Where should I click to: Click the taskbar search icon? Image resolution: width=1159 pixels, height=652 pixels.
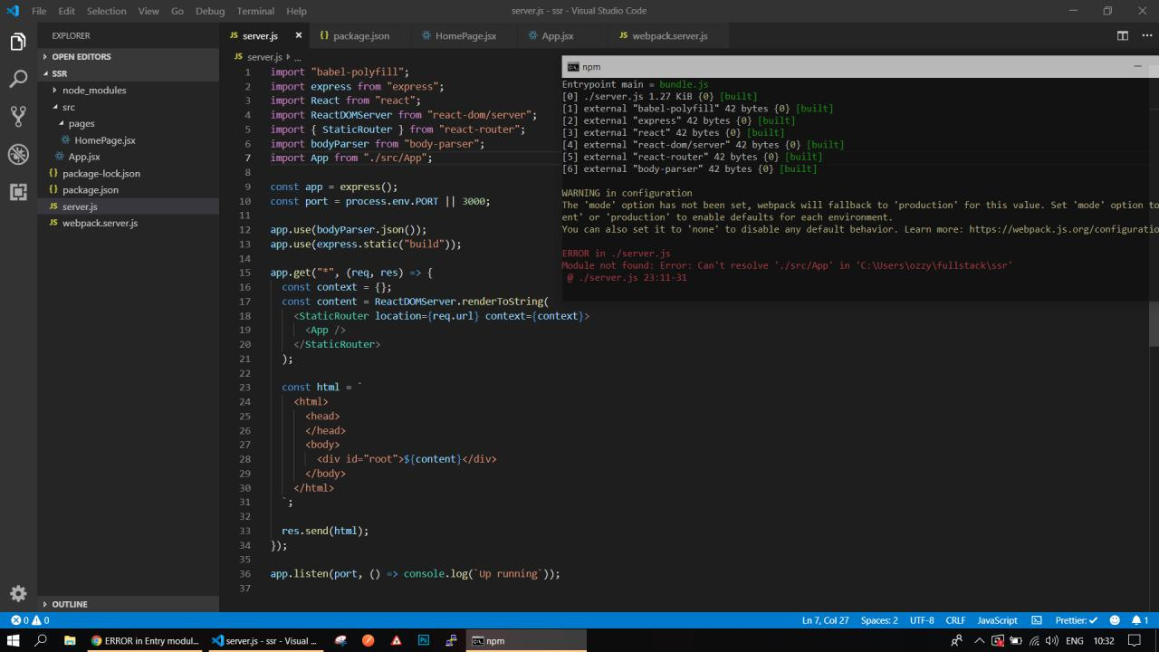[41, 640]
